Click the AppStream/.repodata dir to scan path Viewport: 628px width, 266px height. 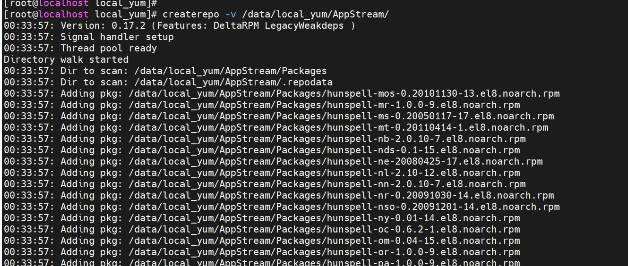233,82
